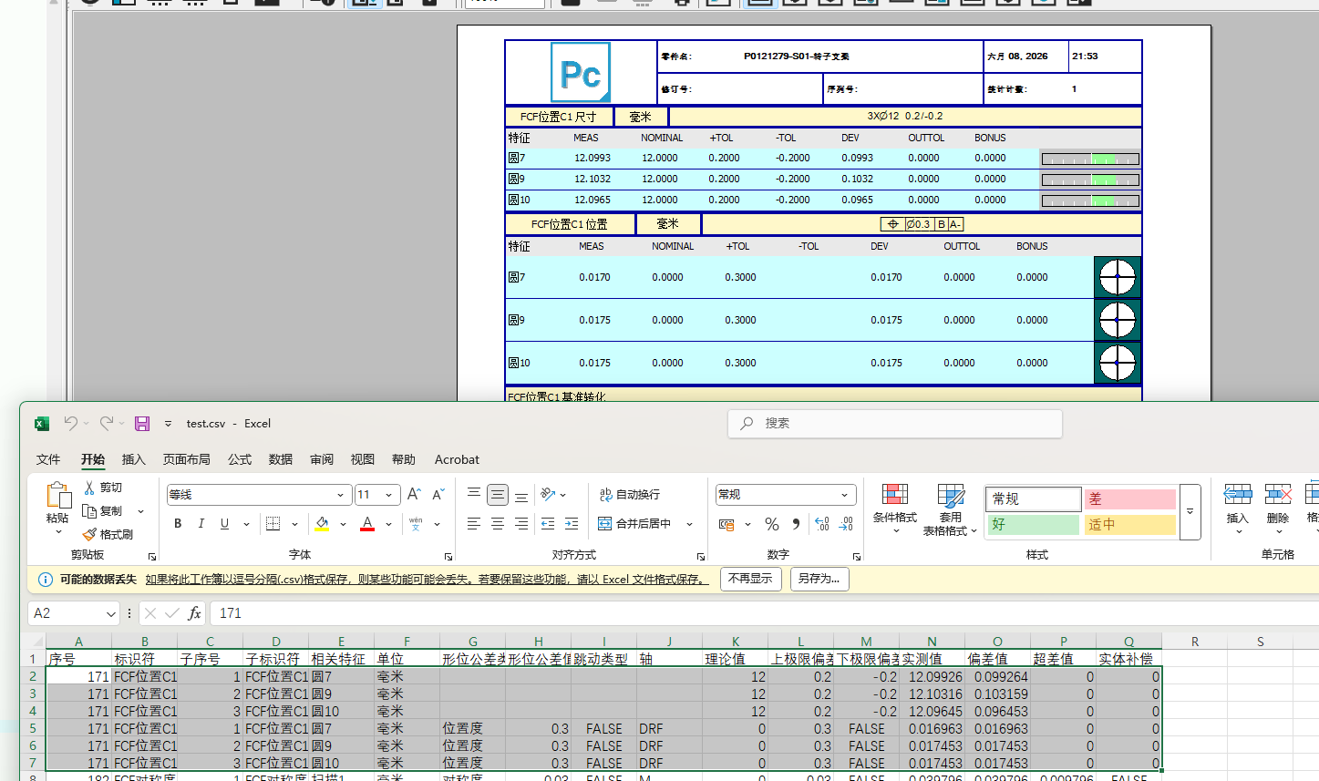Undo the last action in Excel

(x=70, y=423)
